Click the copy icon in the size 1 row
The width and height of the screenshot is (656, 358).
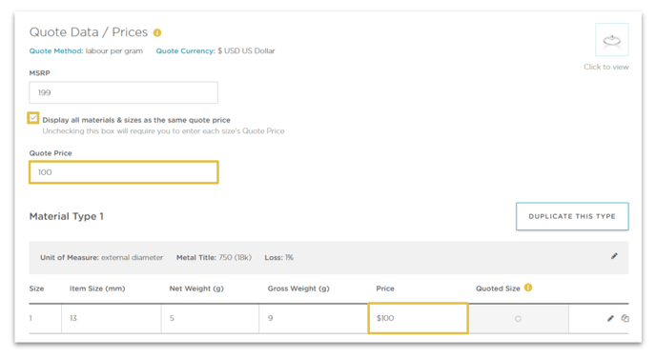[x=625, y=318]
